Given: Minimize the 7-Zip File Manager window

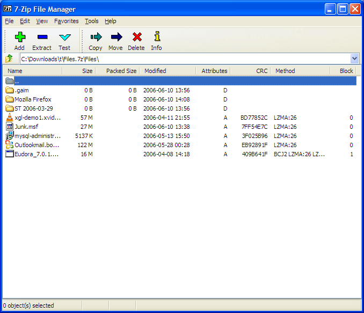Looking at the screenshot, I should pyautogui.click(x=330, y=9).
